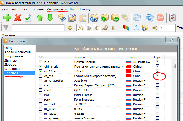Select Общие settings category
This screenshot has height=121, width=183.
tap(10, 48)
